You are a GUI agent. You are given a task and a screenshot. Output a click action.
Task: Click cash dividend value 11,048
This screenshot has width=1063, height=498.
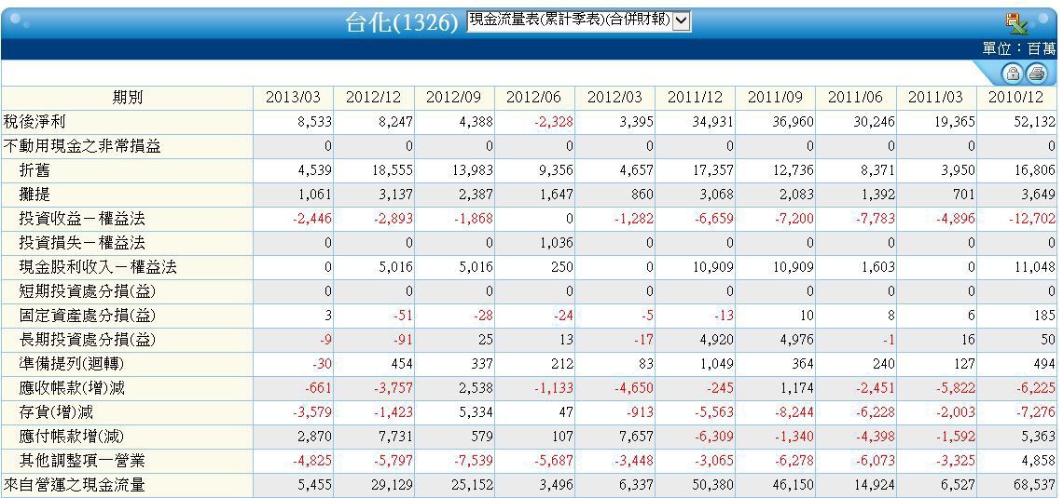1034,267
